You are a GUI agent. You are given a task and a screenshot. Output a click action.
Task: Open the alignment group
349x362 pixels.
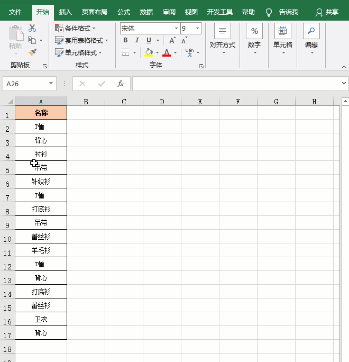coord(223,38)
